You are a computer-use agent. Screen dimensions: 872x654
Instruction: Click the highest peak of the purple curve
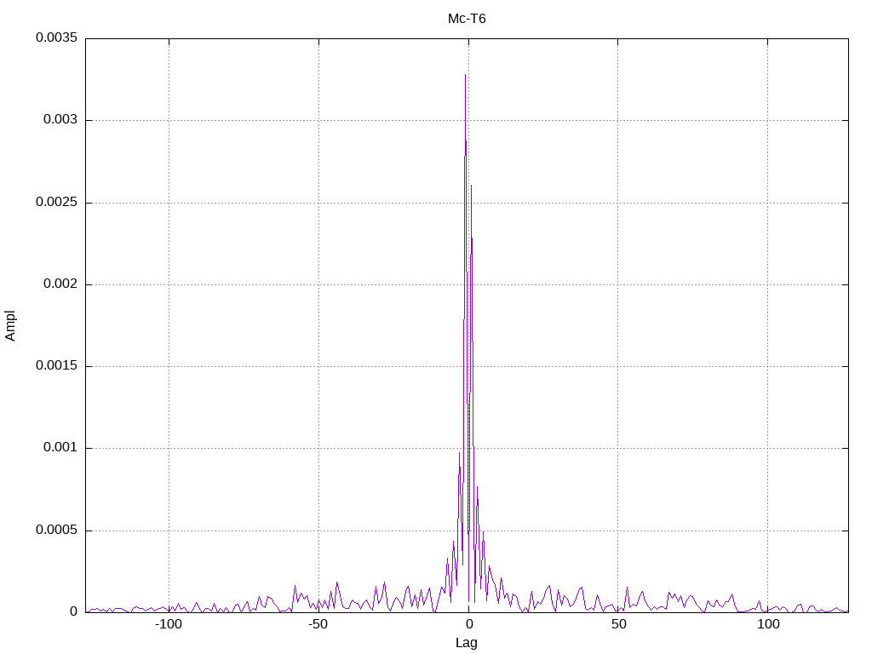(x=466, y=75)
